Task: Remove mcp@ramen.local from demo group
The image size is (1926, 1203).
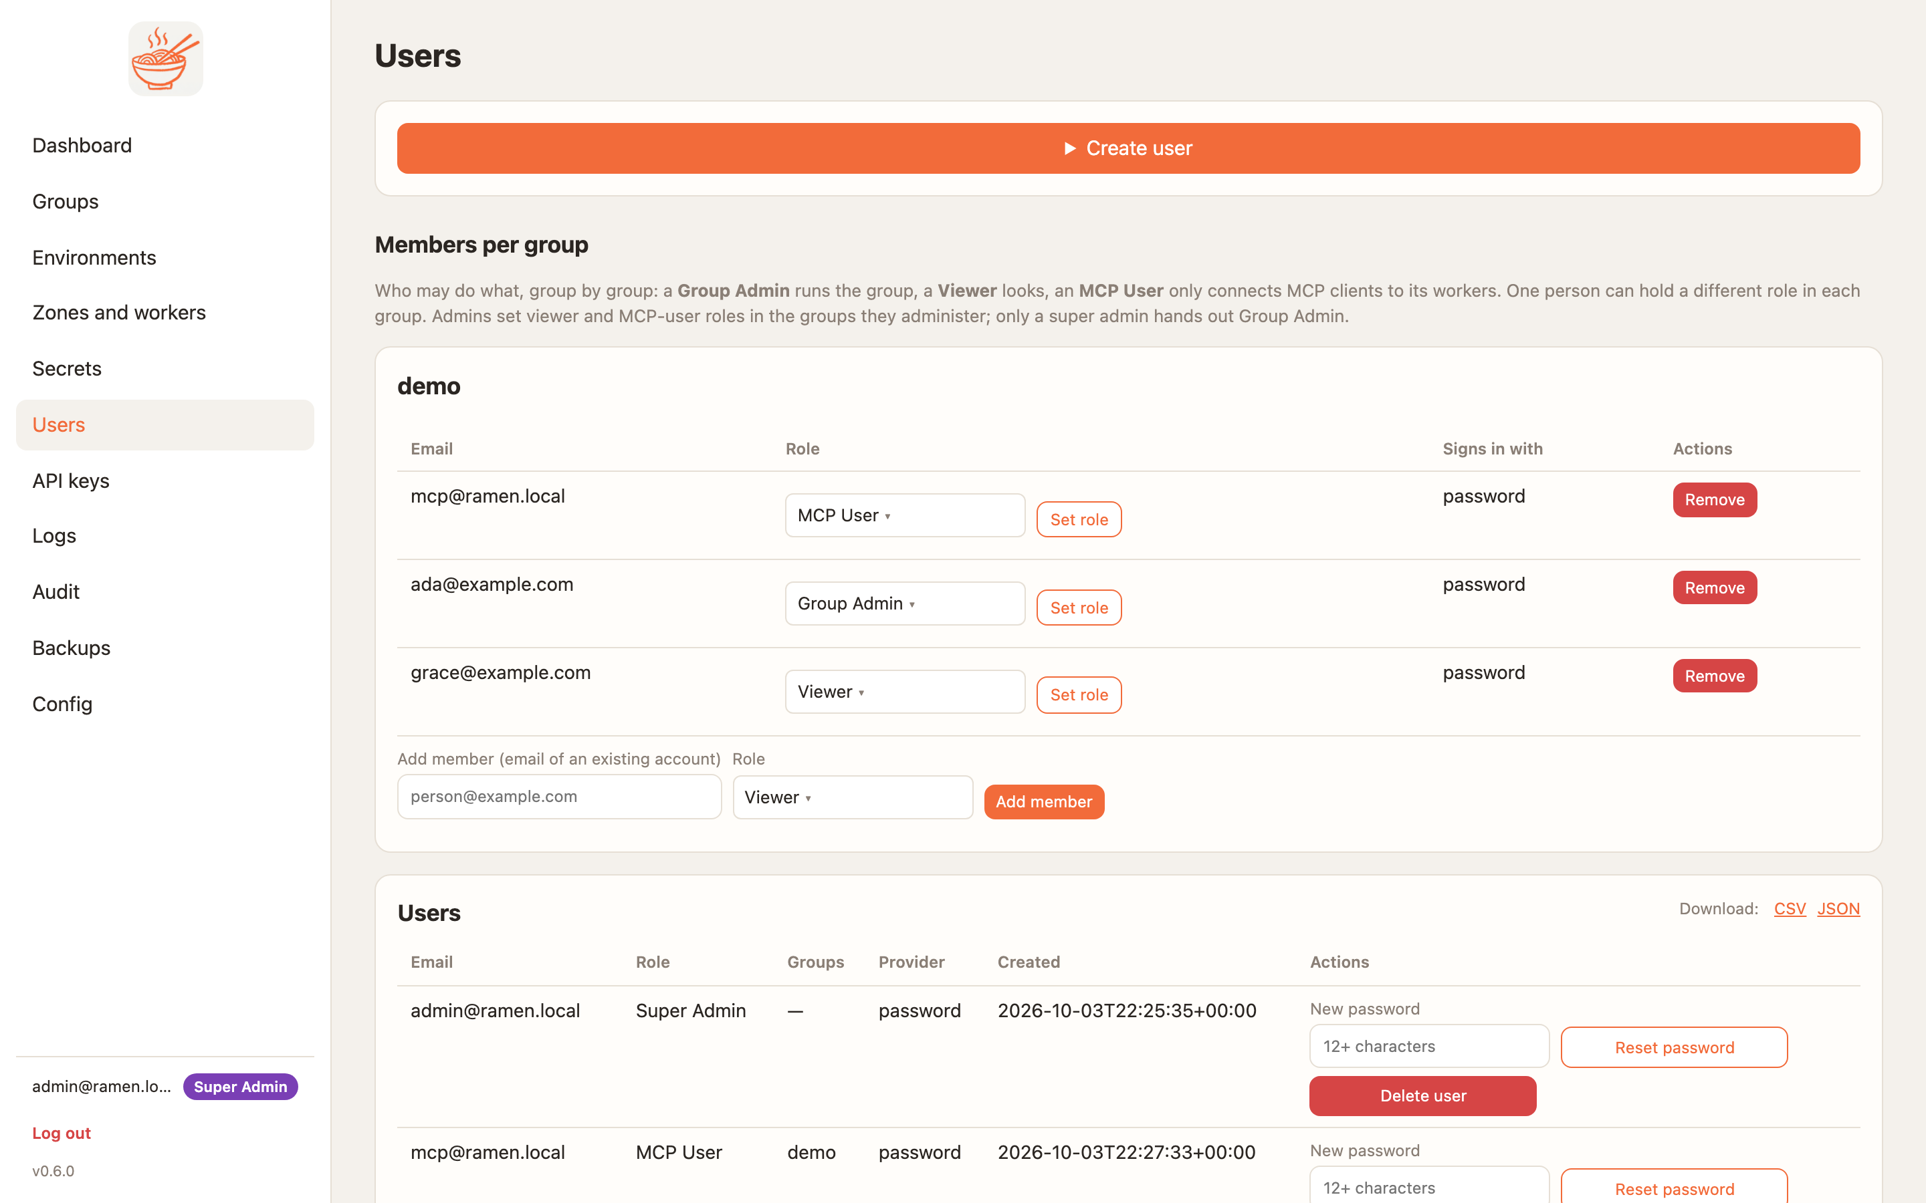Action: tap(1714, 500)
